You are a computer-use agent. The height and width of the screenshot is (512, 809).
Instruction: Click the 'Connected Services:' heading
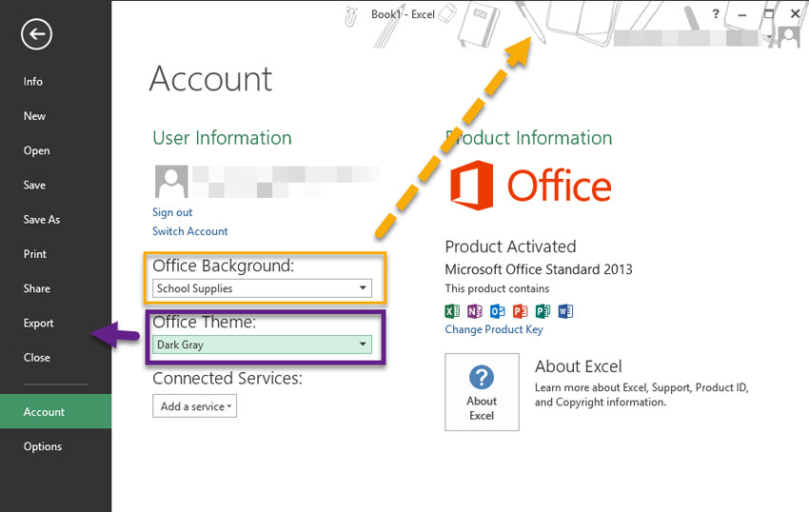coord(227,379)
